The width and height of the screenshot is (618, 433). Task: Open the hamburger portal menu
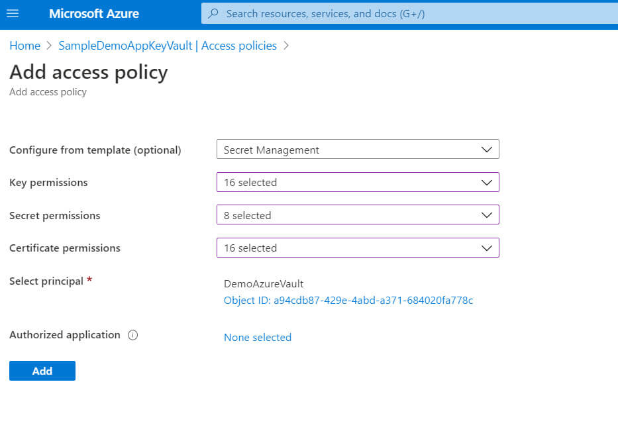[x=13, y=13]
